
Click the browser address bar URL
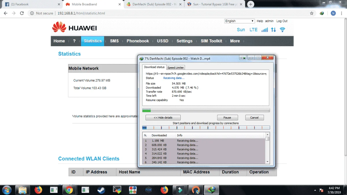pyautogui.click(x=81, y=13)
